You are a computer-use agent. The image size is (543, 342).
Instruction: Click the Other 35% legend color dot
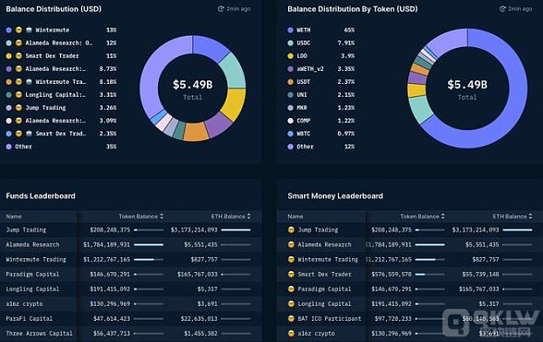(x=9, y=147)
